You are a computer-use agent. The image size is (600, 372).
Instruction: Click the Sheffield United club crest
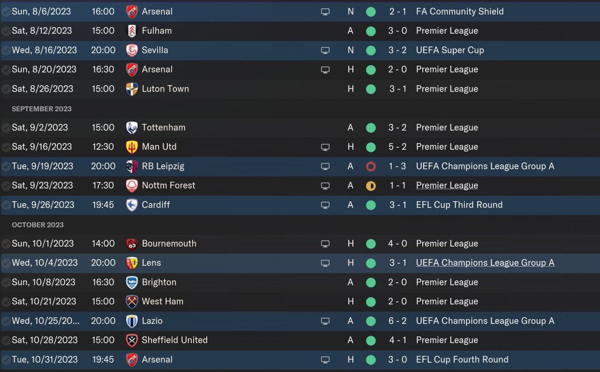[132, 340]
